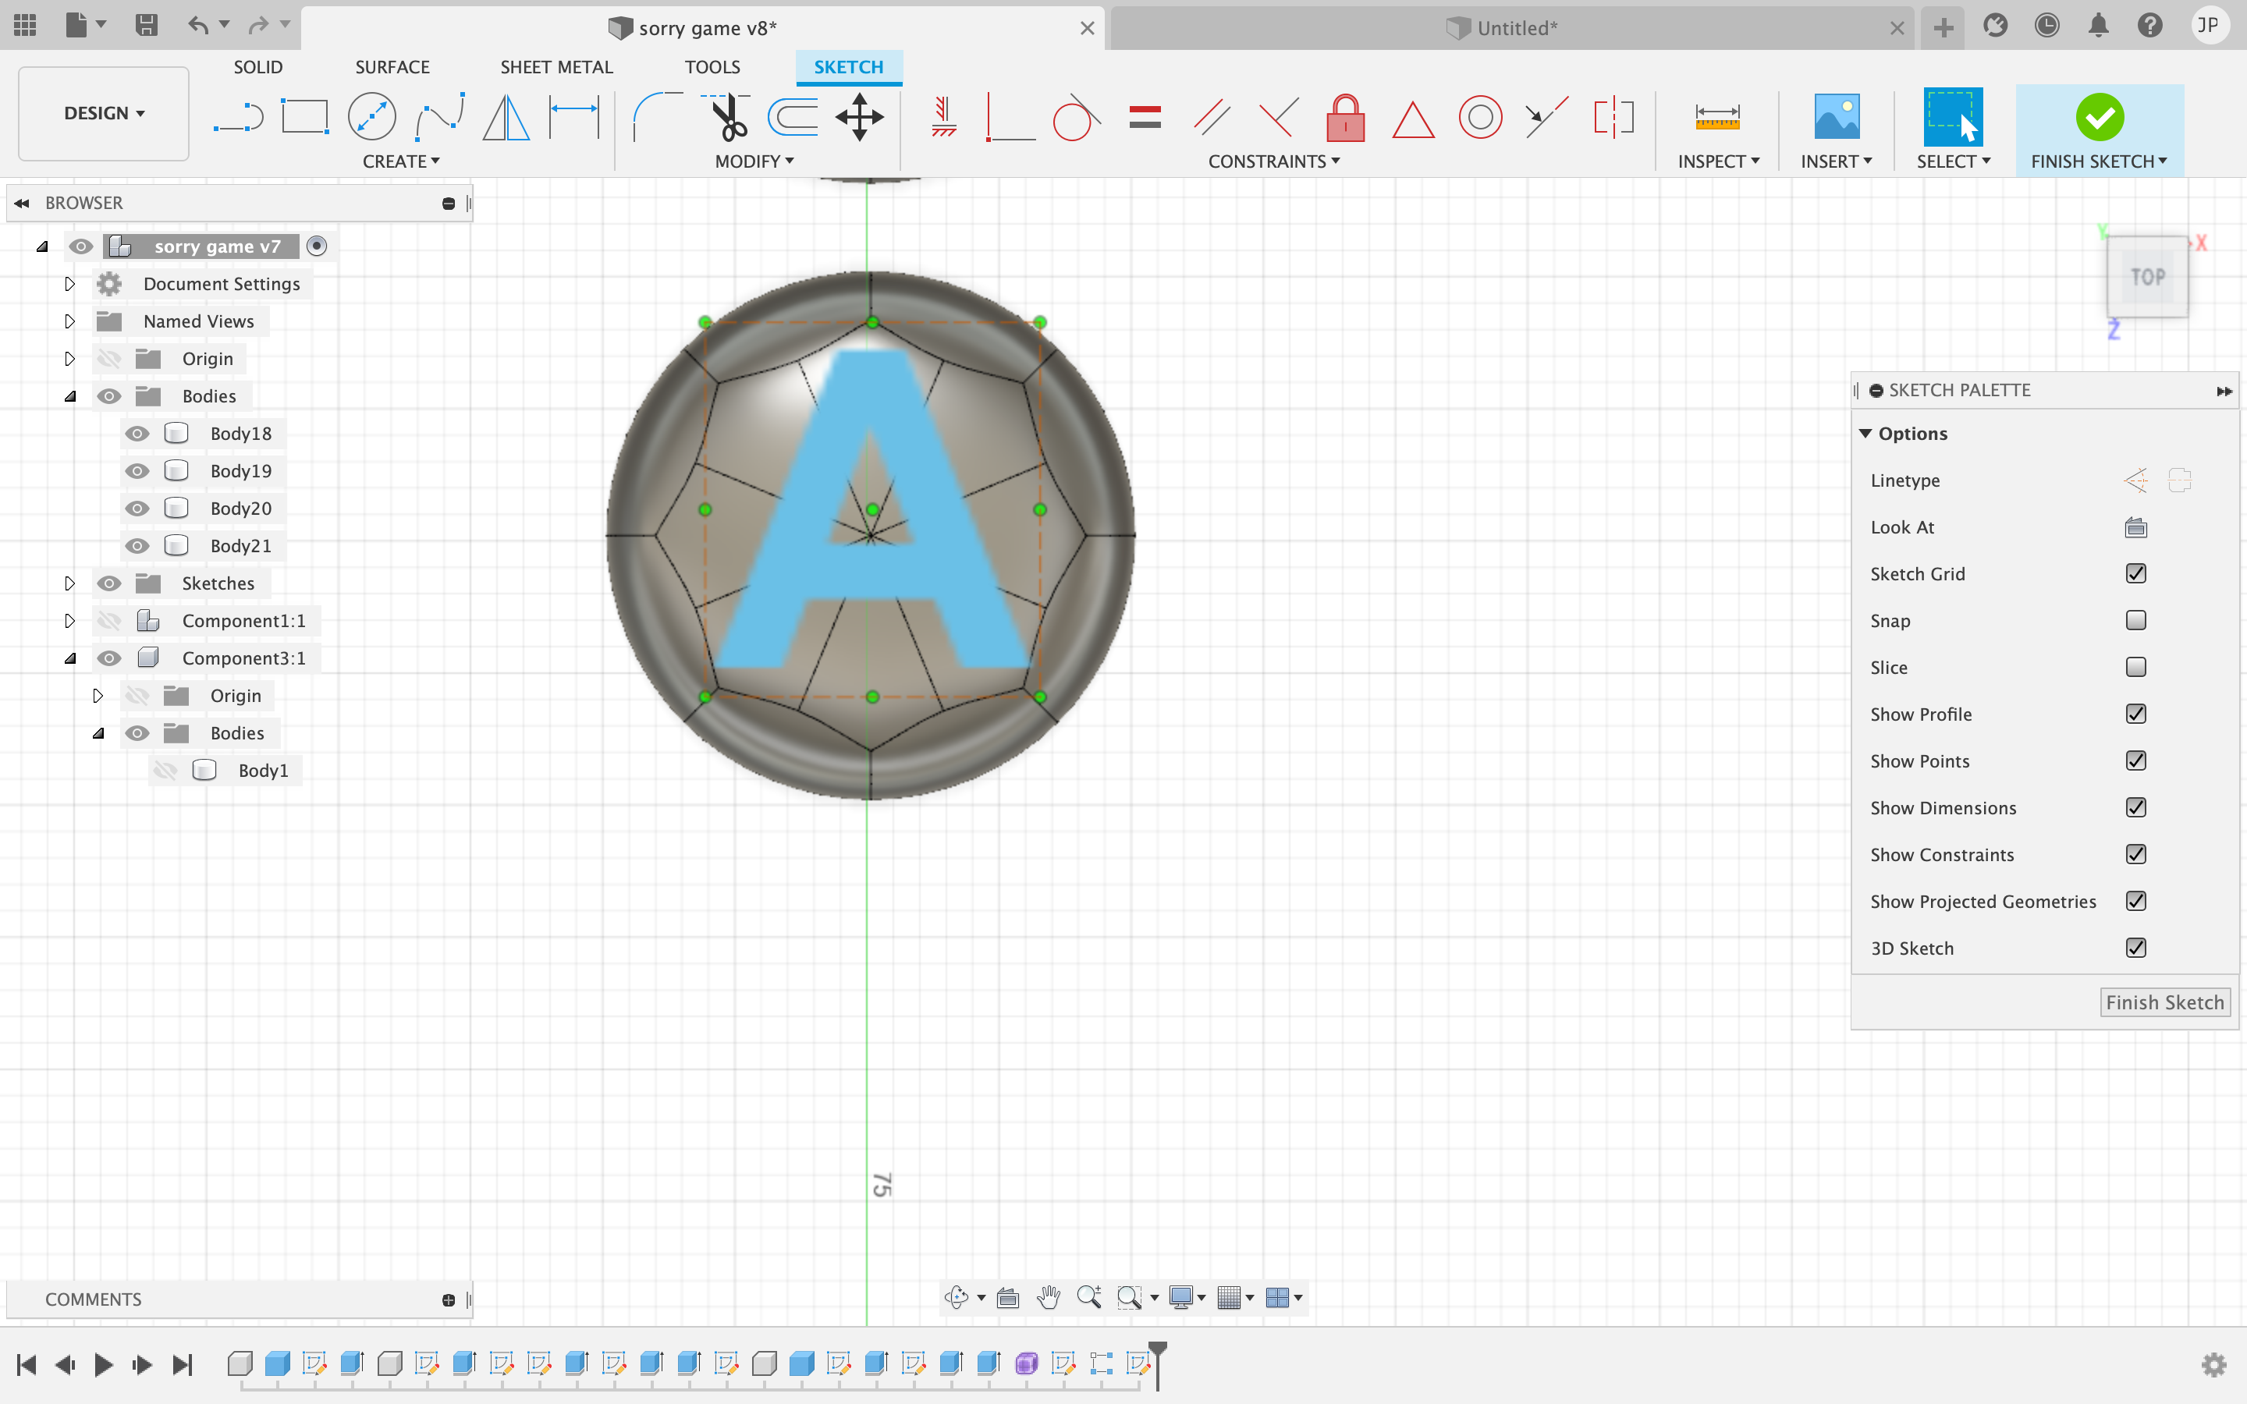Image resolution: width=2247 pixels, height=1404 pixels.
Task: Expand the Sketches folder in browser
Action: coord(68,583)
